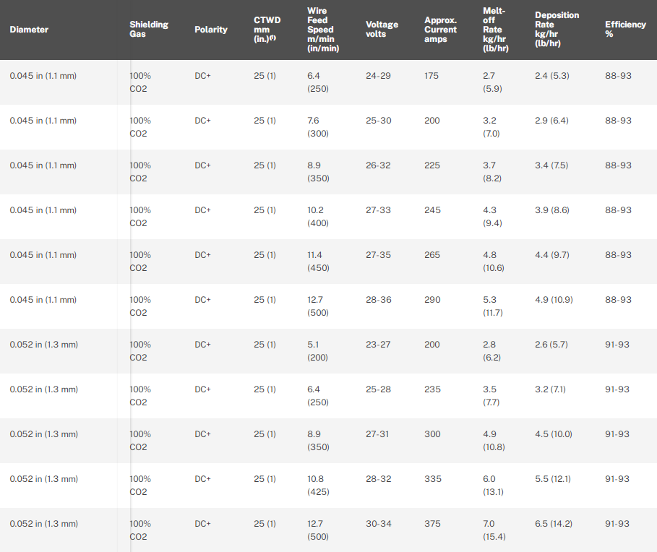Image resolution: width=657 pixels, height=552 pixels.
Task: Select the 30-34 voltage cell
Action: tap(378, 524)
